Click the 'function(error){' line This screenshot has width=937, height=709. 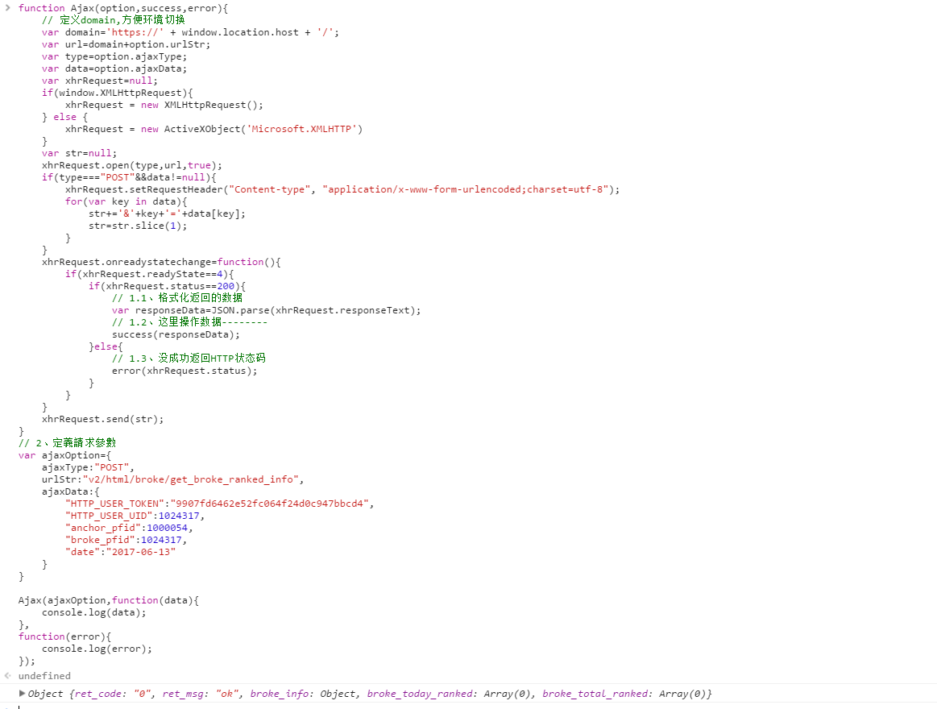pos(64,636)
